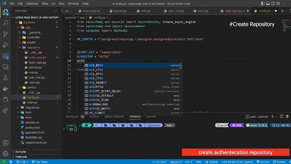Click the Spaces: 4 indentation indicator

click(176, 162)
